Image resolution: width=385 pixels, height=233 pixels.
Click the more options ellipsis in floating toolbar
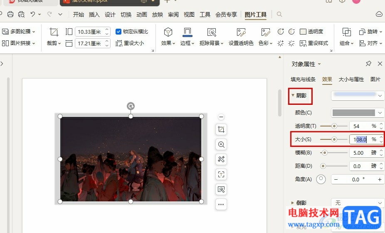[221, 204]
